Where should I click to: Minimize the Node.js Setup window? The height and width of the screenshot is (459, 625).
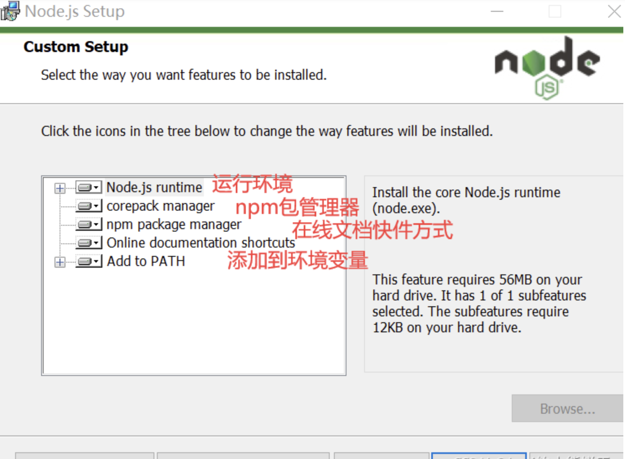coord(497,11)
